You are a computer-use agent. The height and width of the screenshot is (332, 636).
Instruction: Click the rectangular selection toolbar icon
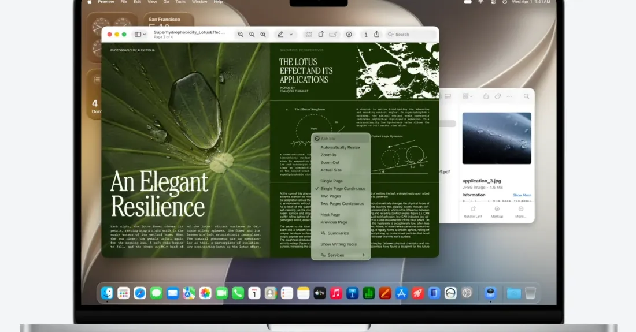tap(309, 35)
